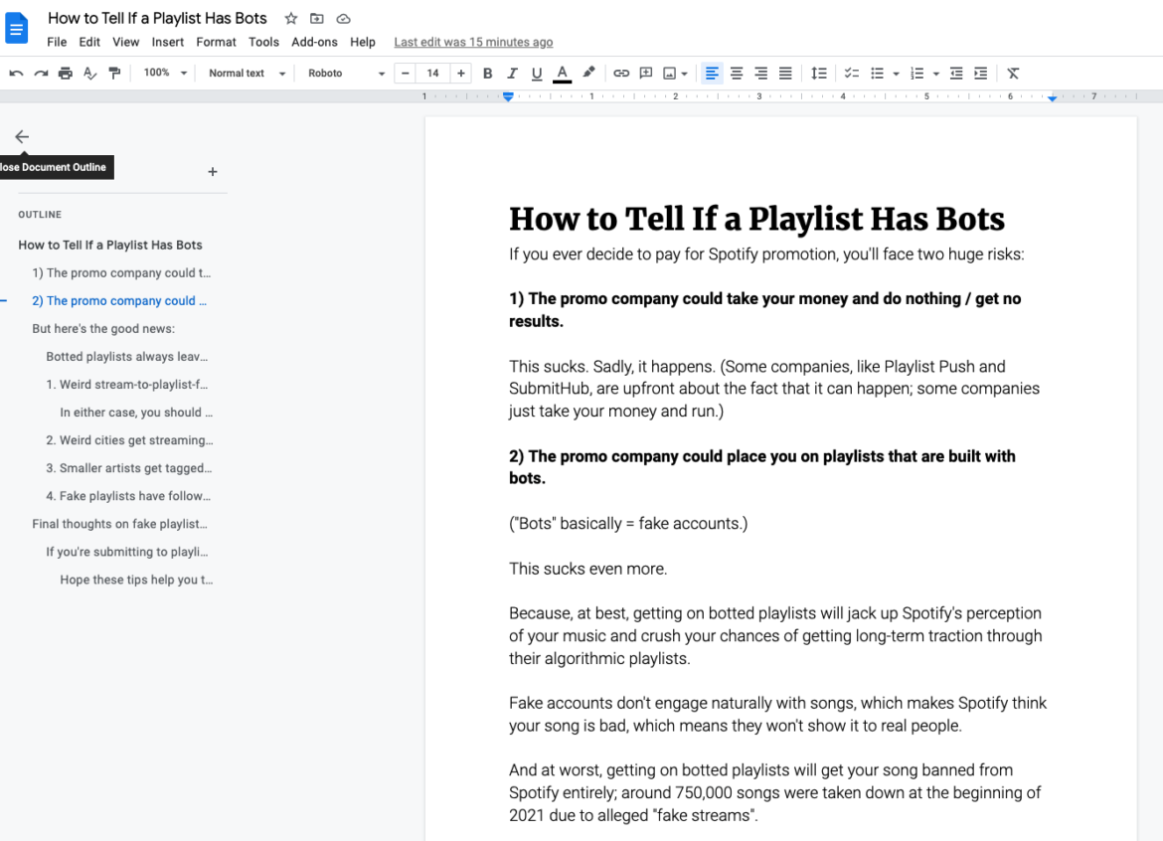The height and width of the screenshot is (841, 1163).
Task: Close the document outline with the back arrow
Action: tap(22, 136)
